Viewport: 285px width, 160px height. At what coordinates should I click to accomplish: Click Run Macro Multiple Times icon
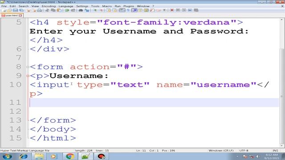click(190, 10)
